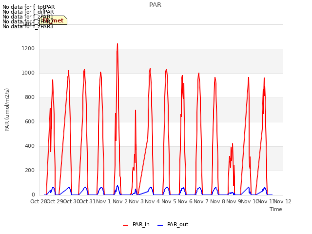Click the 'No data for f_totPAR' message
The height and width of the screenshot is (234, 312).
coord(28,7)
